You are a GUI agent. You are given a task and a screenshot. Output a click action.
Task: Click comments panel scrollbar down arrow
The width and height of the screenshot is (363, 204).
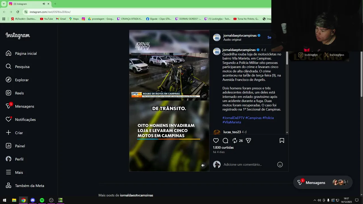click(287, 133)
